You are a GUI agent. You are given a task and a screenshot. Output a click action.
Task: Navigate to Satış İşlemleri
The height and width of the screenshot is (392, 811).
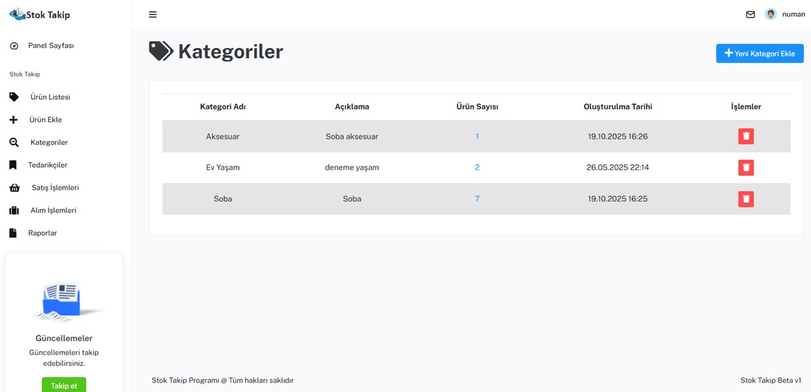(x=55, y=188)
